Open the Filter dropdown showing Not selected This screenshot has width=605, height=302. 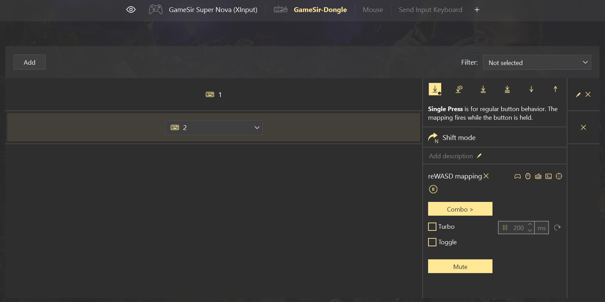537,63
